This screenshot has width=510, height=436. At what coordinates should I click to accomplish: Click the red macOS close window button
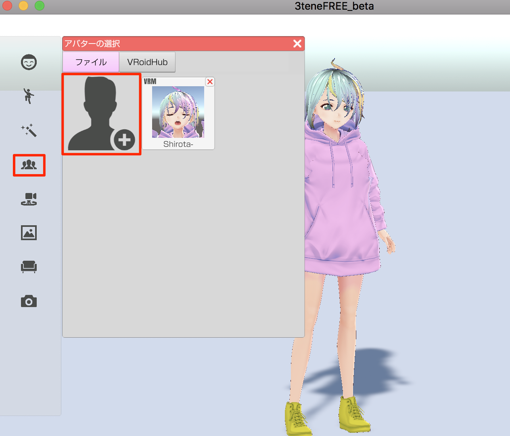[7, 6]
